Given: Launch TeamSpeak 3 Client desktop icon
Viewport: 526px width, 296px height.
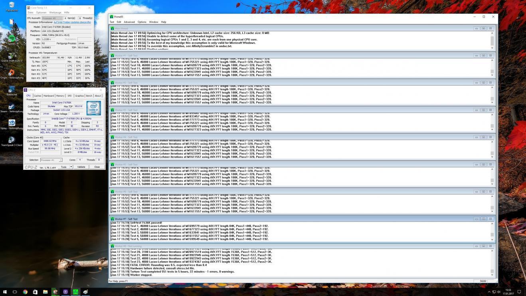Looking at the screenshot, I should pos(12,141).
